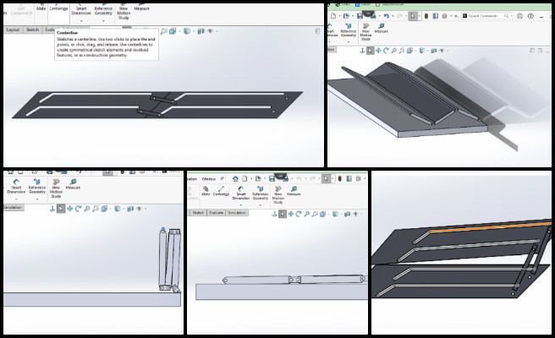
Task: Activate Rotate View in the upright-links panel's view toolbar
Action: [78, 209]
